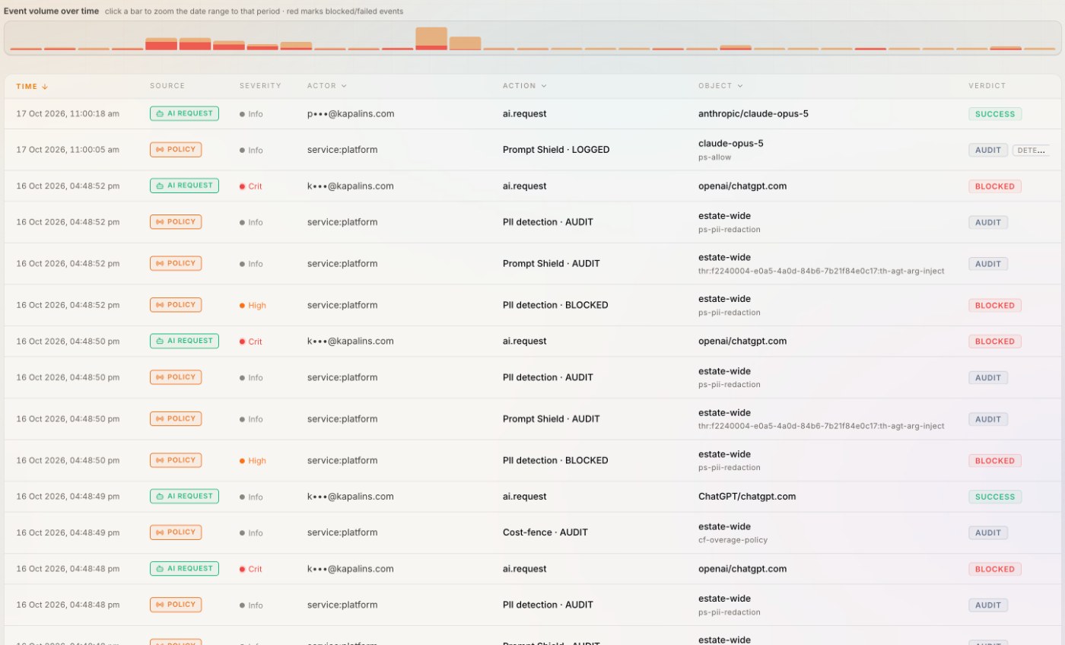This screenshot has width=1065, height=645.
Task: Click AI REQUEST badge icon in 04:48:52 pm row
Action: point(160,186)
